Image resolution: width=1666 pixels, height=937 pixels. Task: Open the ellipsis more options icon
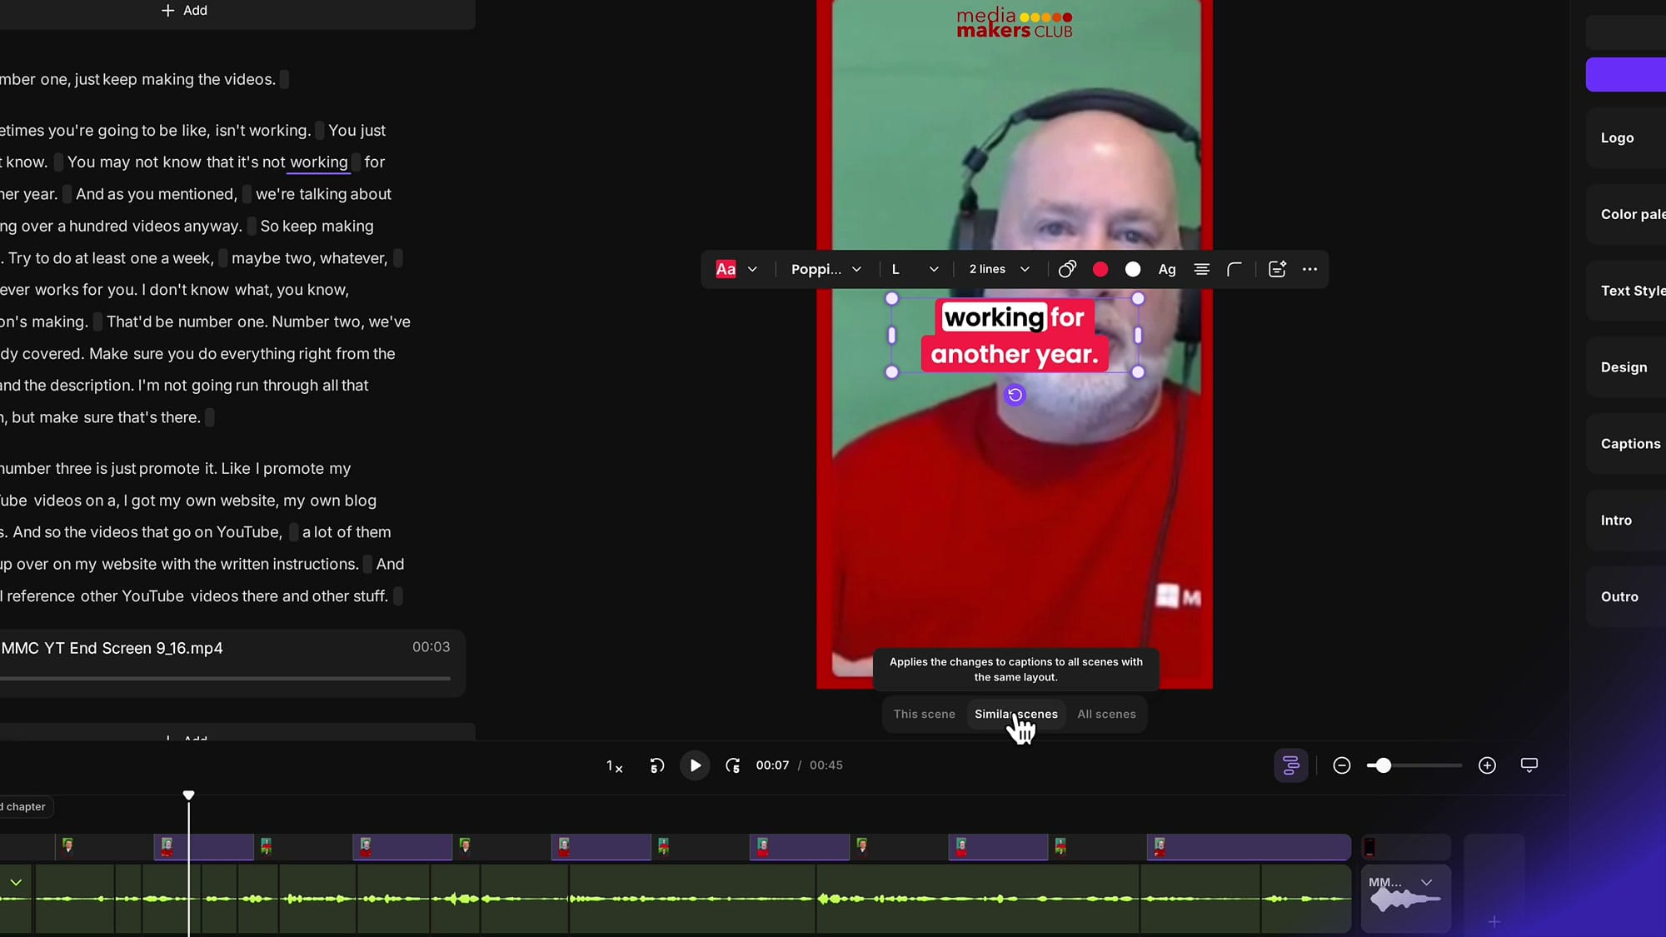pos(1309,269)
